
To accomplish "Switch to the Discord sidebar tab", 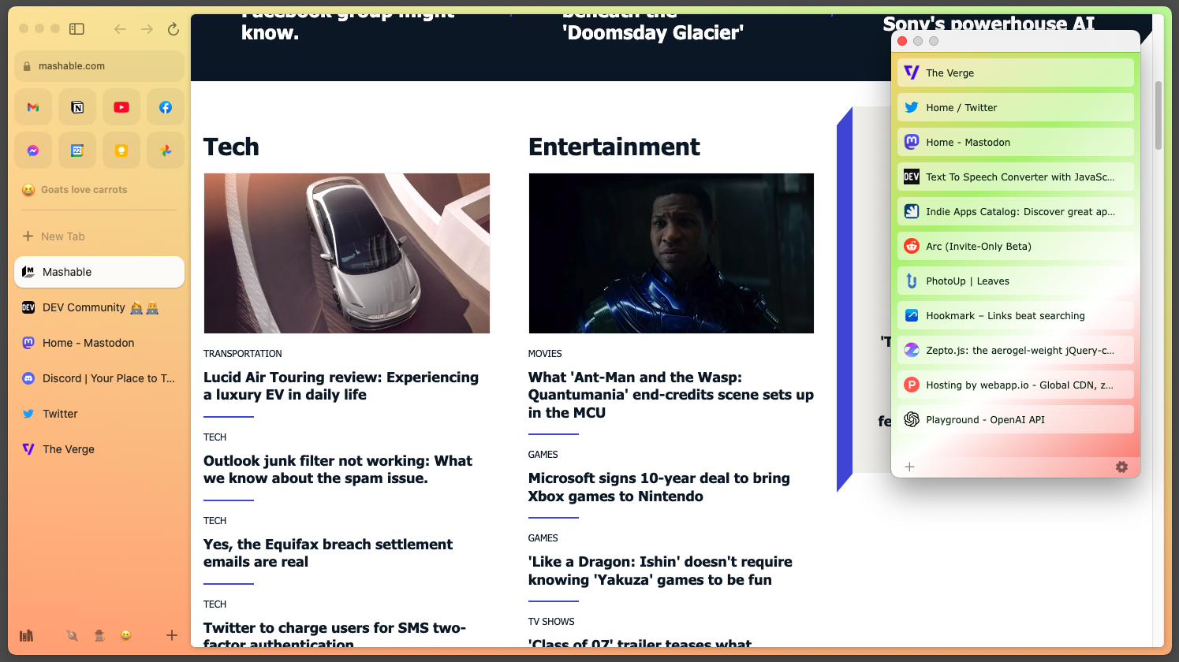I will pyautogui.click(x=99, y=378).
